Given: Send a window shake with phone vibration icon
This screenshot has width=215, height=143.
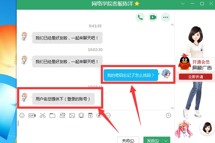Looking at the screenshot, I should [x=81, y=115].
